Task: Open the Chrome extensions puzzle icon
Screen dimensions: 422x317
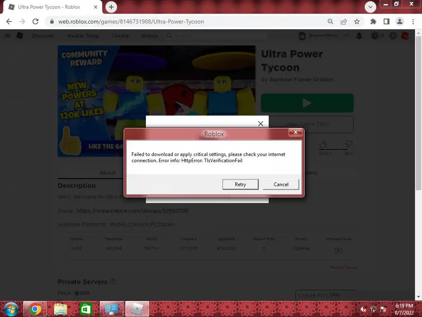Action: [373, 21]
